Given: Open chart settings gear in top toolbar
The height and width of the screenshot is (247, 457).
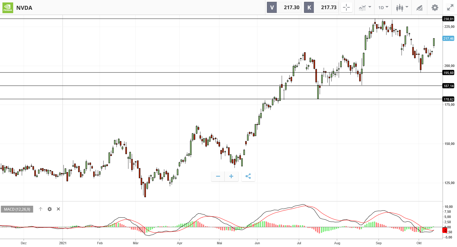Looking at the screenshot, I should pos(435,8).
